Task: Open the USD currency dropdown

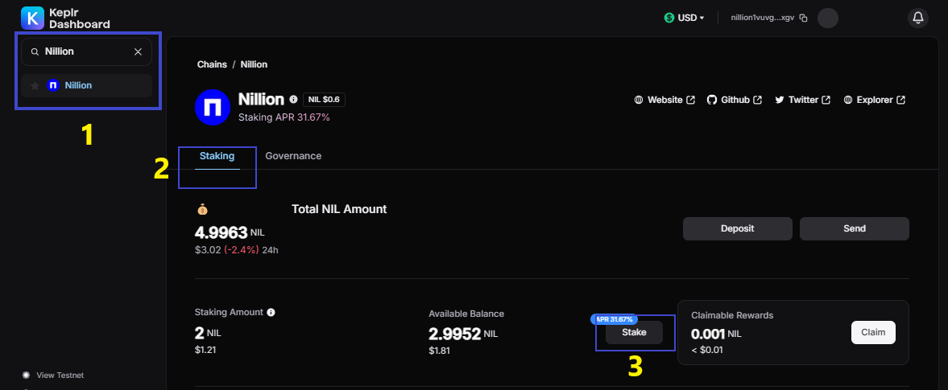Action: pyautogui.click(x=685, y=18)
